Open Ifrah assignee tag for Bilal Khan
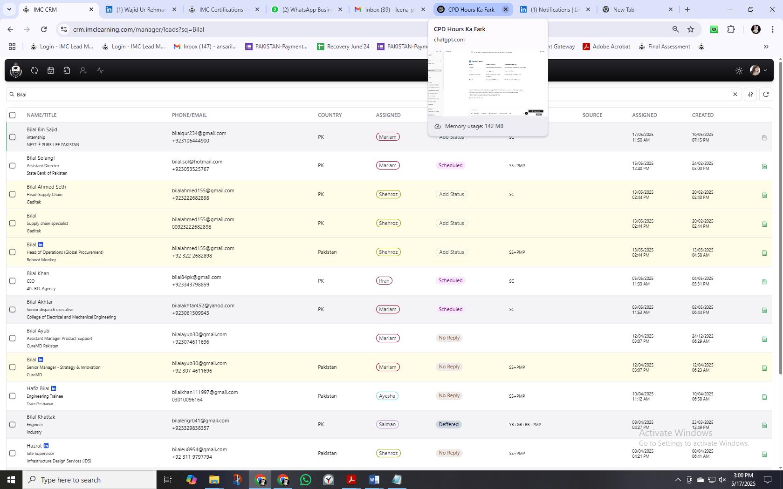This screenshot has width=783, height=489. [x=384, y=281]
